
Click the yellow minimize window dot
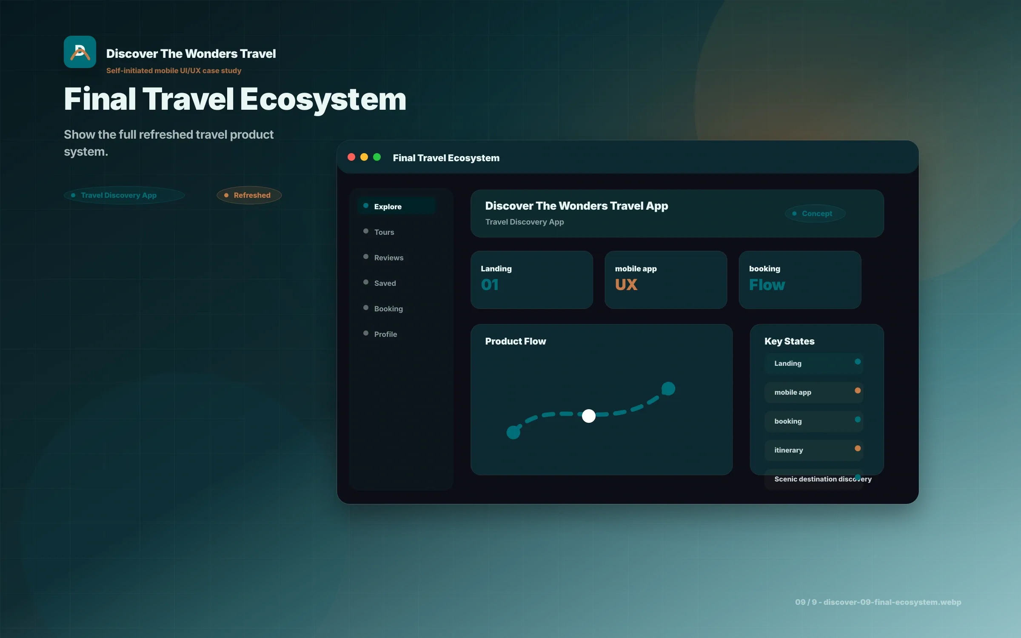(x=364, y=157)
